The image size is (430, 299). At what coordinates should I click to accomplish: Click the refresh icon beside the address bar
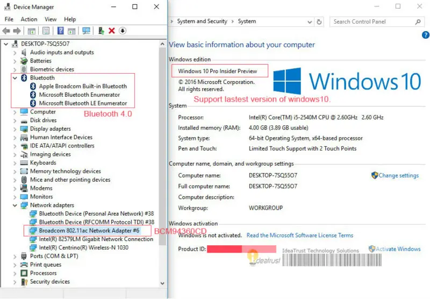pyautogui.click(x=319, y=22)
